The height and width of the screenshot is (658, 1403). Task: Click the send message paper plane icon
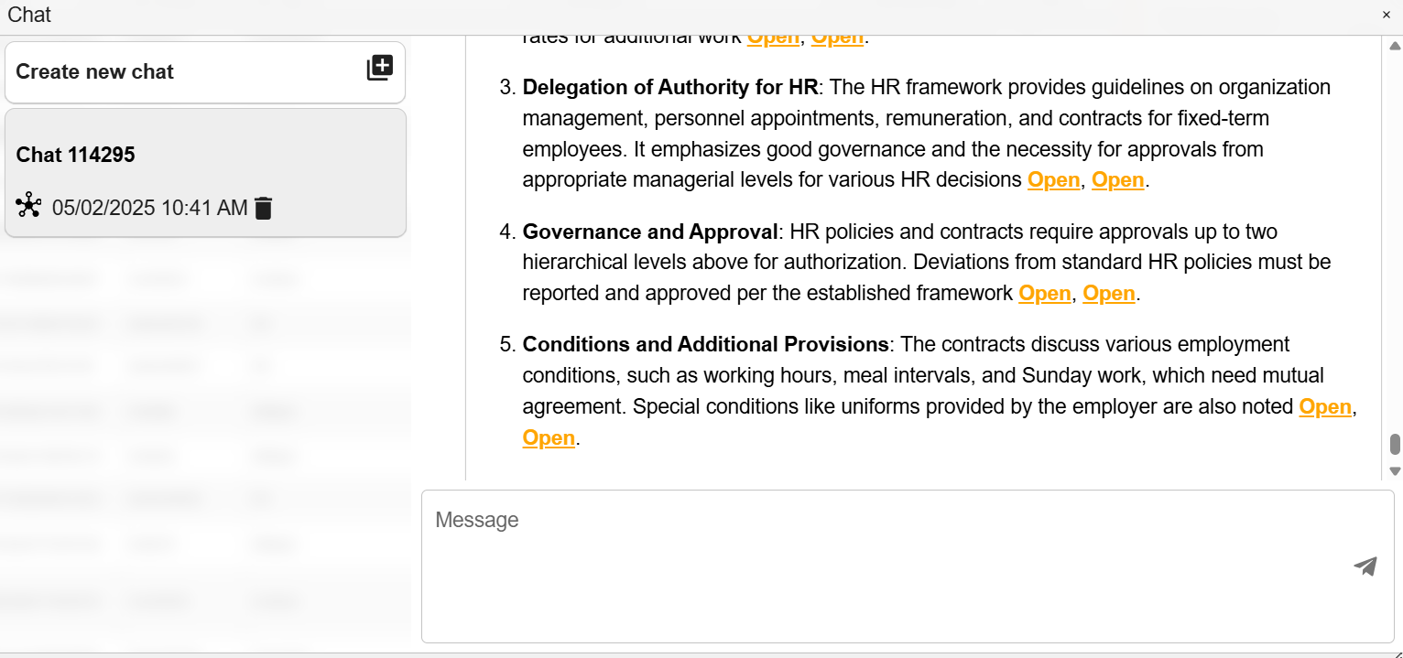(1365, 566)
